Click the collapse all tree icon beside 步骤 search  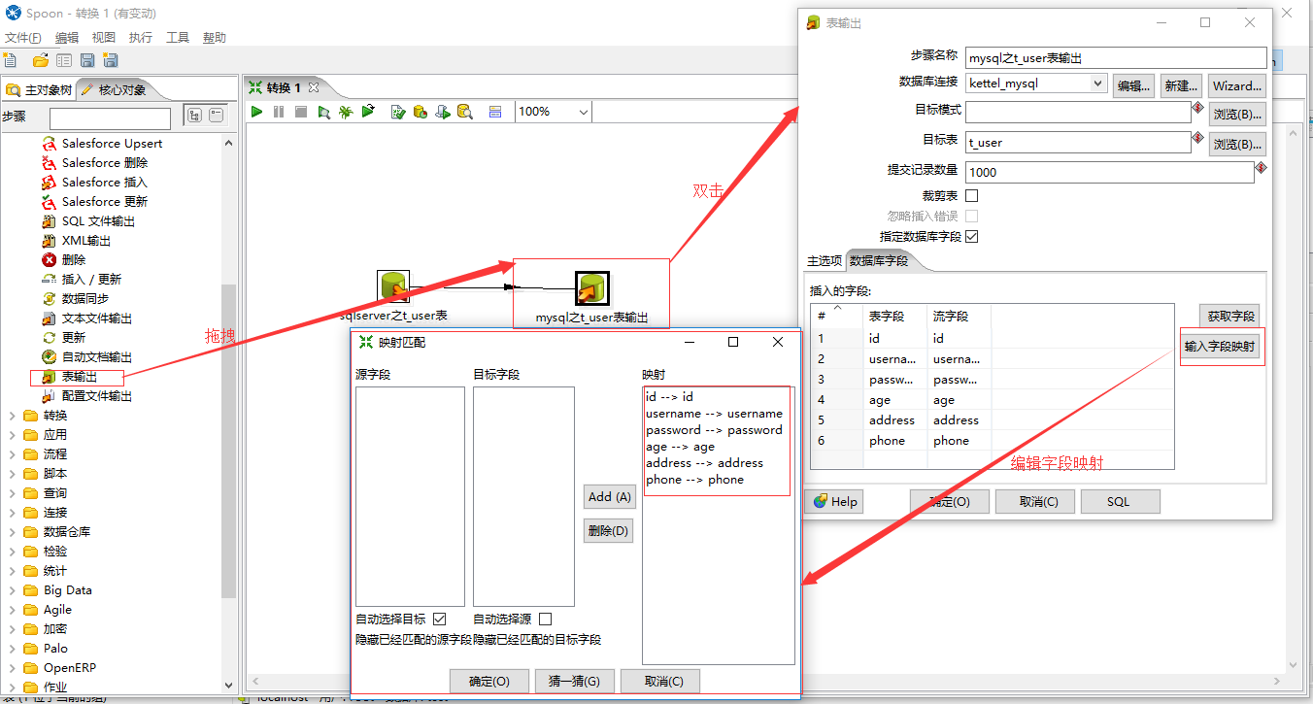coord(216,116)
